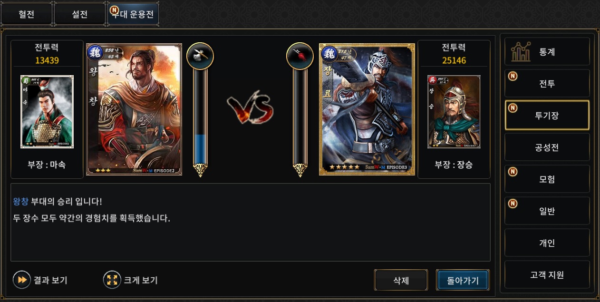
Task: Click the N badge on 전투 button
Action: [x=513, y=76]
